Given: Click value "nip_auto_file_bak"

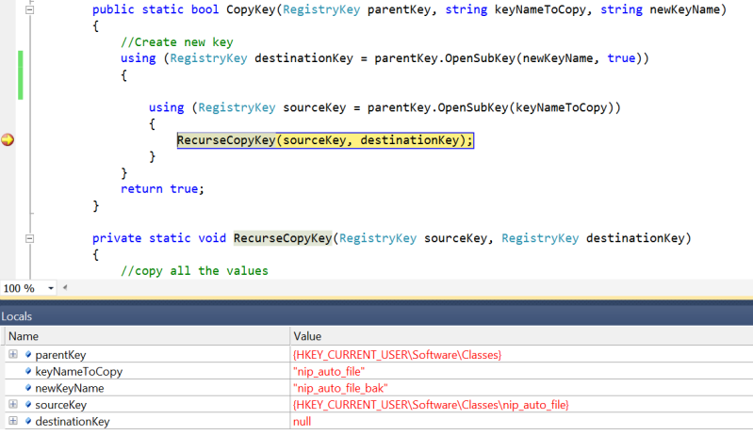Looking at the screenshot, I should click(x=340, y=388).
